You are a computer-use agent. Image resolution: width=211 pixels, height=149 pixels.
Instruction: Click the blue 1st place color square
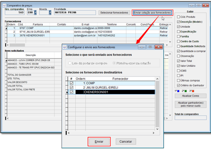tap(178, 91)
